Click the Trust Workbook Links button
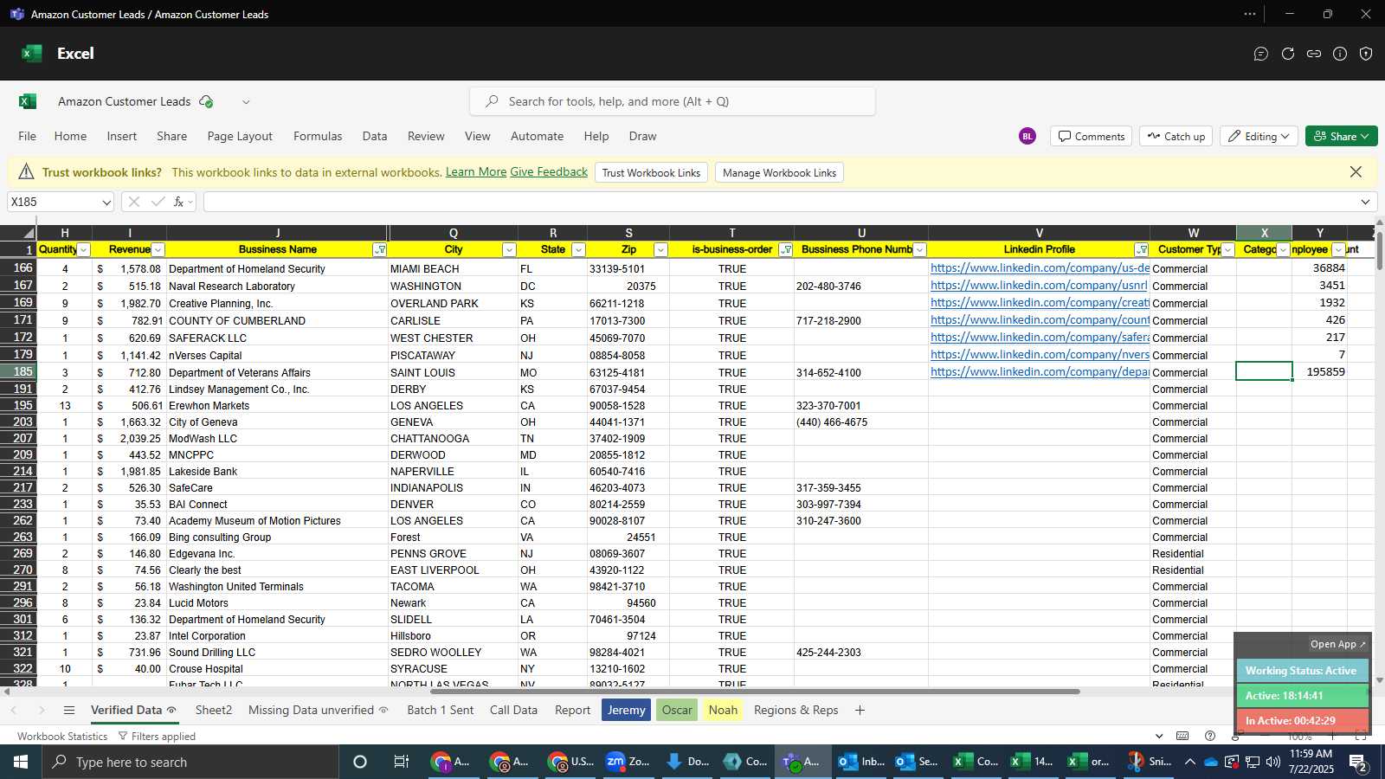Image resolution: width=1385 pixels, height=779 pixels. (x=651, y=172)
